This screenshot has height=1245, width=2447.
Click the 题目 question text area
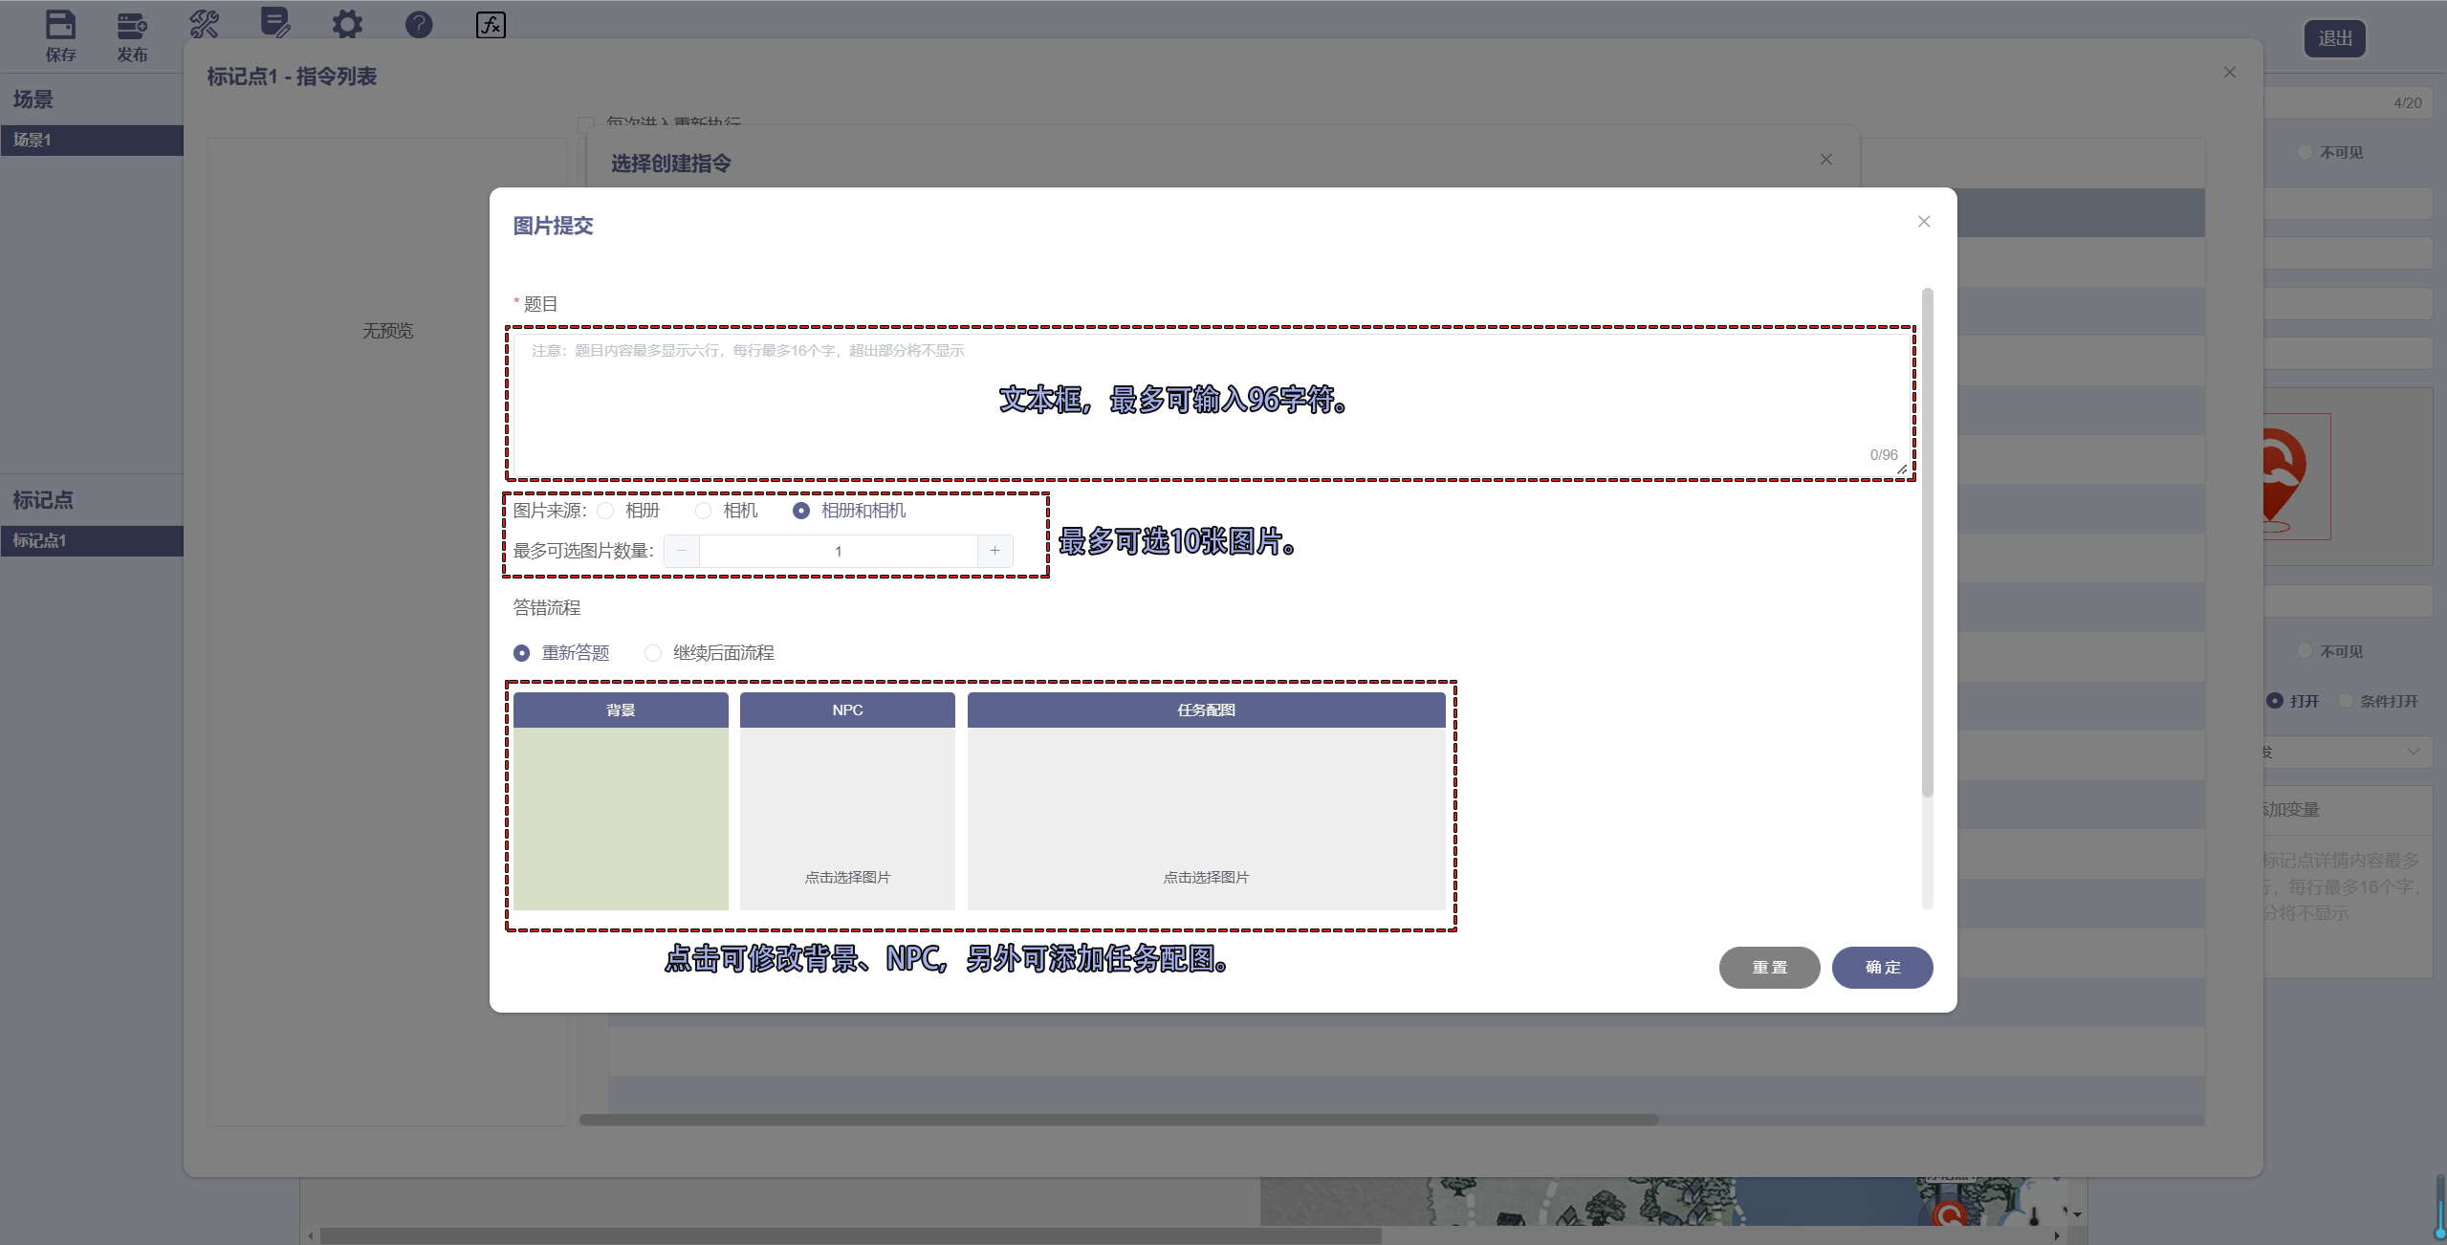tap(1211, 402)
